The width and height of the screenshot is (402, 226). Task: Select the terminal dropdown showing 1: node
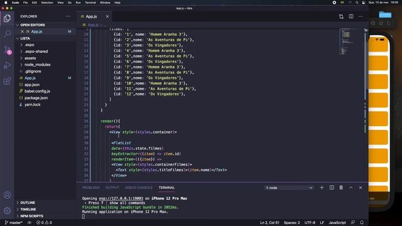[289, 188]
